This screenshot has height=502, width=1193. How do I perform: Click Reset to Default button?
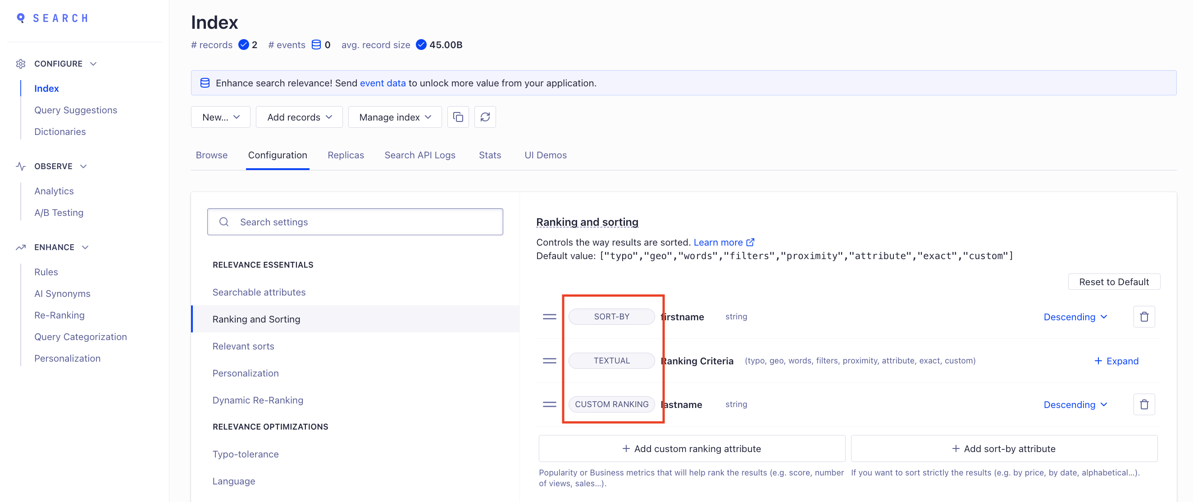tap(1113, 282)
